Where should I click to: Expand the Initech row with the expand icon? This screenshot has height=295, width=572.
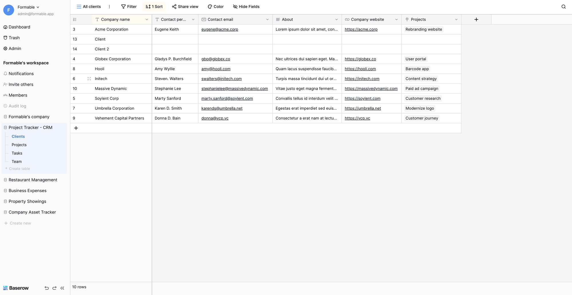[x=89, y=79]
